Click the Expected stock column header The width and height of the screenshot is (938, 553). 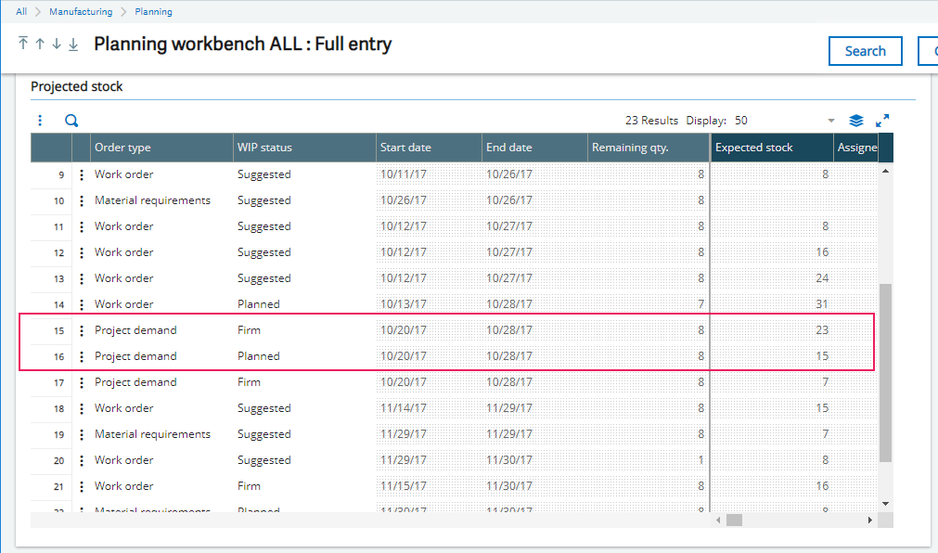771,148
